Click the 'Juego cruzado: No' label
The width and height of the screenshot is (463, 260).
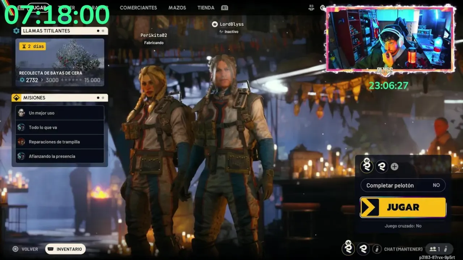click(403, 226)
